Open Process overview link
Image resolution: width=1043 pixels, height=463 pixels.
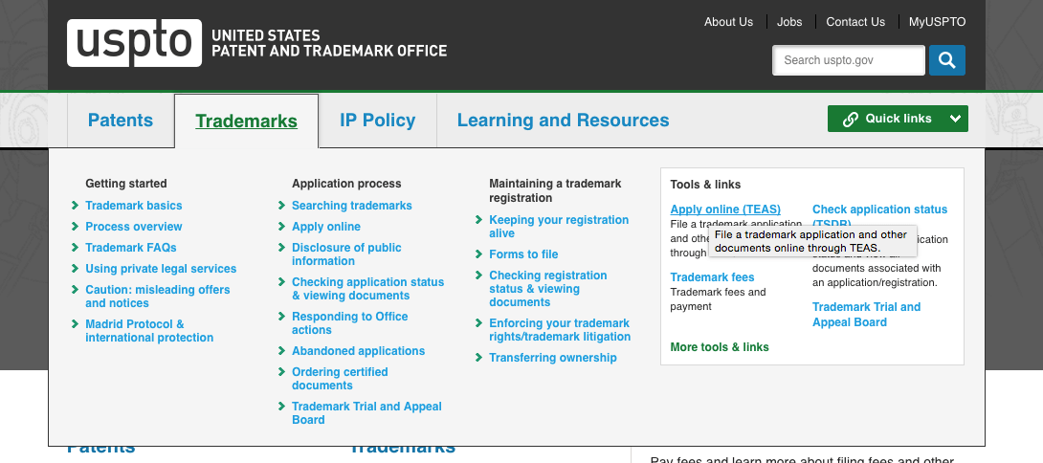tap(134, 227)
